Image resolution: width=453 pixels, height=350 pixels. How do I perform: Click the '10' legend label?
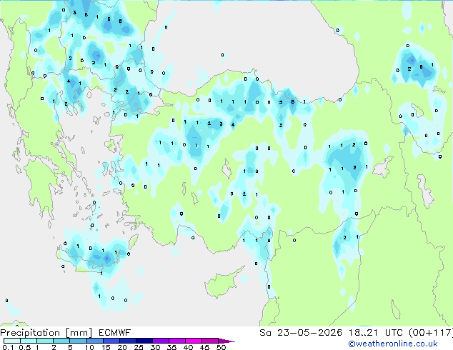click(x=89, y=347)
